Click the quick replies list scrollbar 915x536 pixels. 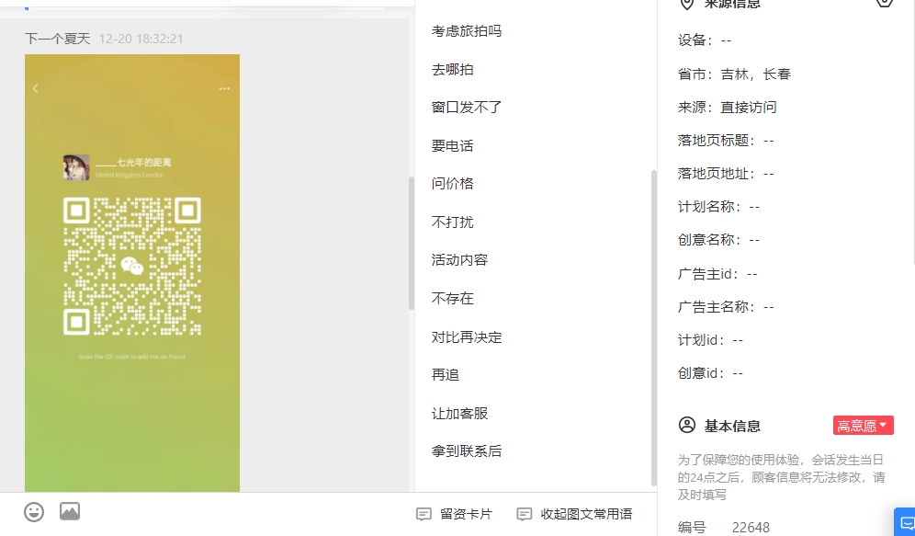click(x=653, y=327)
